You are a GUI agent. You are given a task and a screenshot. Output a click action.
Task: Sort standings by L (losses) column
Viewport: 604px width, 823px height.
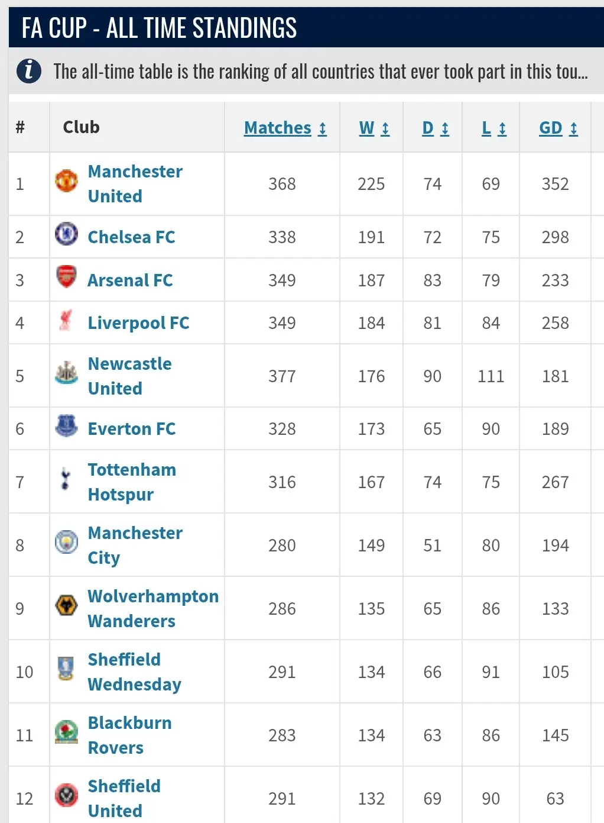click(494, 128)
